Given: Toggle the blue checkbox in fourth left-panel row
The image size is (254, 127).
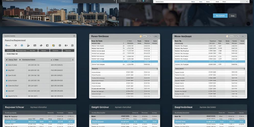Looking at the screenshot, I should pyautogui.click(x=7, y=81).
